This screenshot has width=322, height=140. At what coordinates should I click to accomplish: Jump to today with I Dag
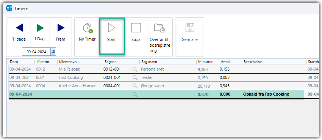(x=40, y=28)
